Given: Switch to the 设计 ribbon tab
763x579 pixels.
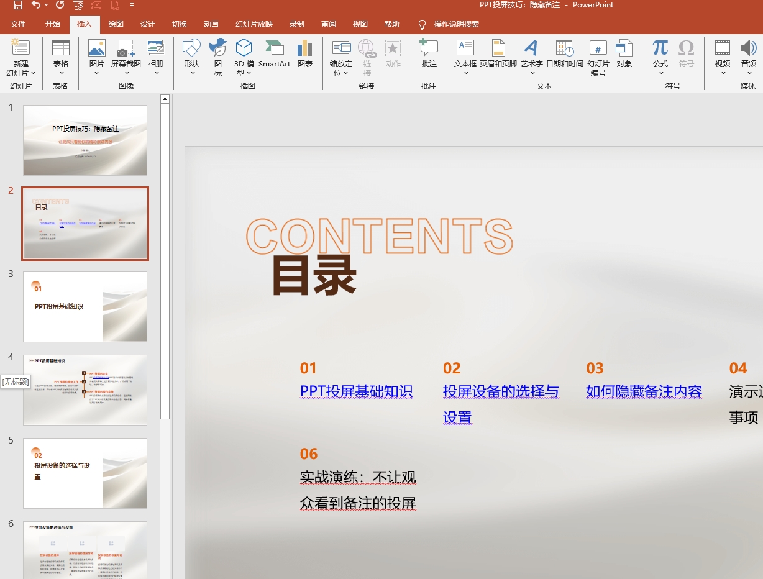Looking at the screenshot, I should point(148,24).
